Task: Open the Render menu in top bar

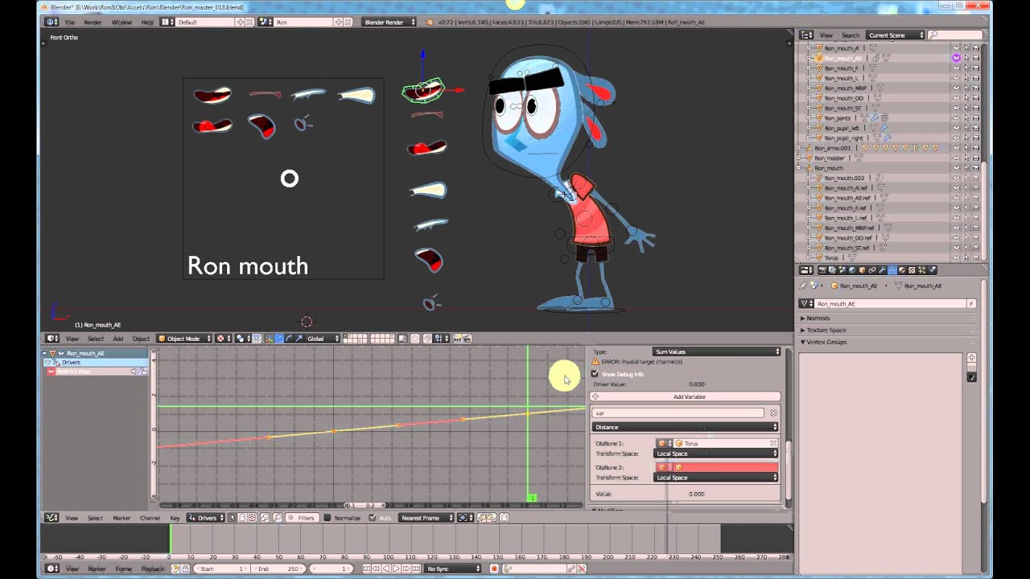Action: click(x=93, y=22)
